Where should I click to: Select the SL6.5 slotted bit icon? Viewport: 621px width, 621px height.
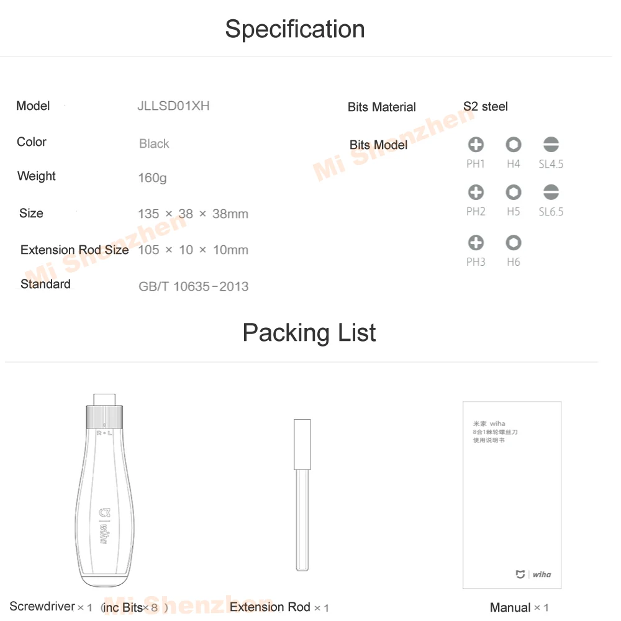pyautogui.click(x=551, y=193)
